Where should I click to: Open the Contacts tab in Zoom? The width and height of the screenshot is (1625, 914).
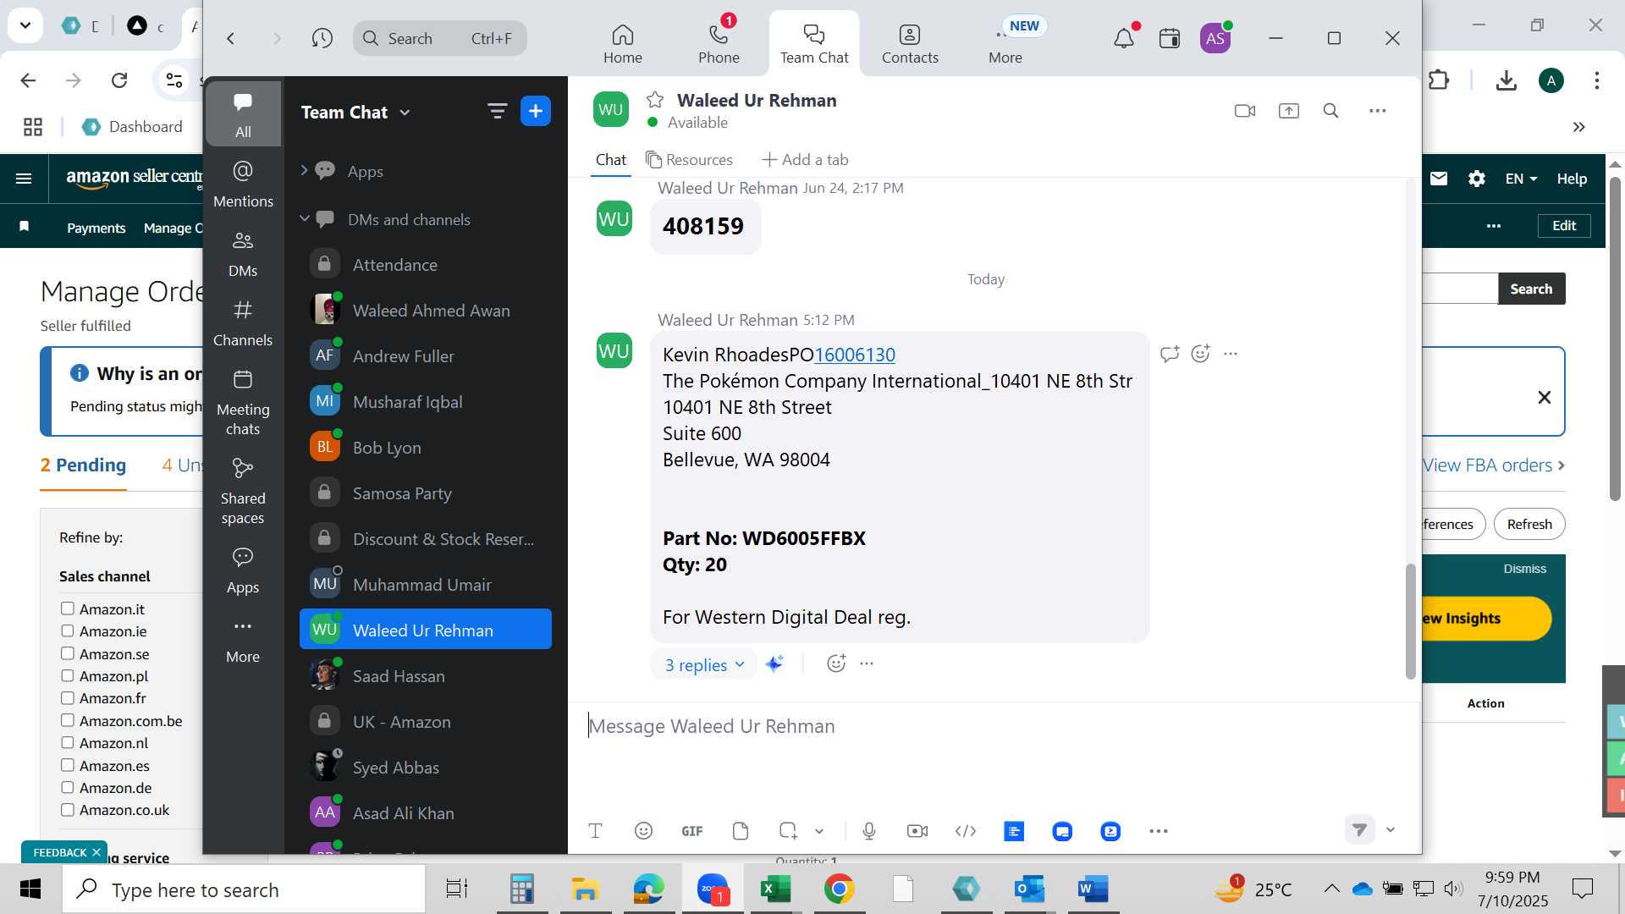910,44
